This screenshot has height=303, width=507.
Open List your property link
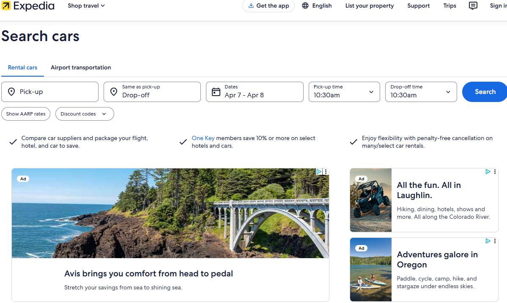point(369,6)
